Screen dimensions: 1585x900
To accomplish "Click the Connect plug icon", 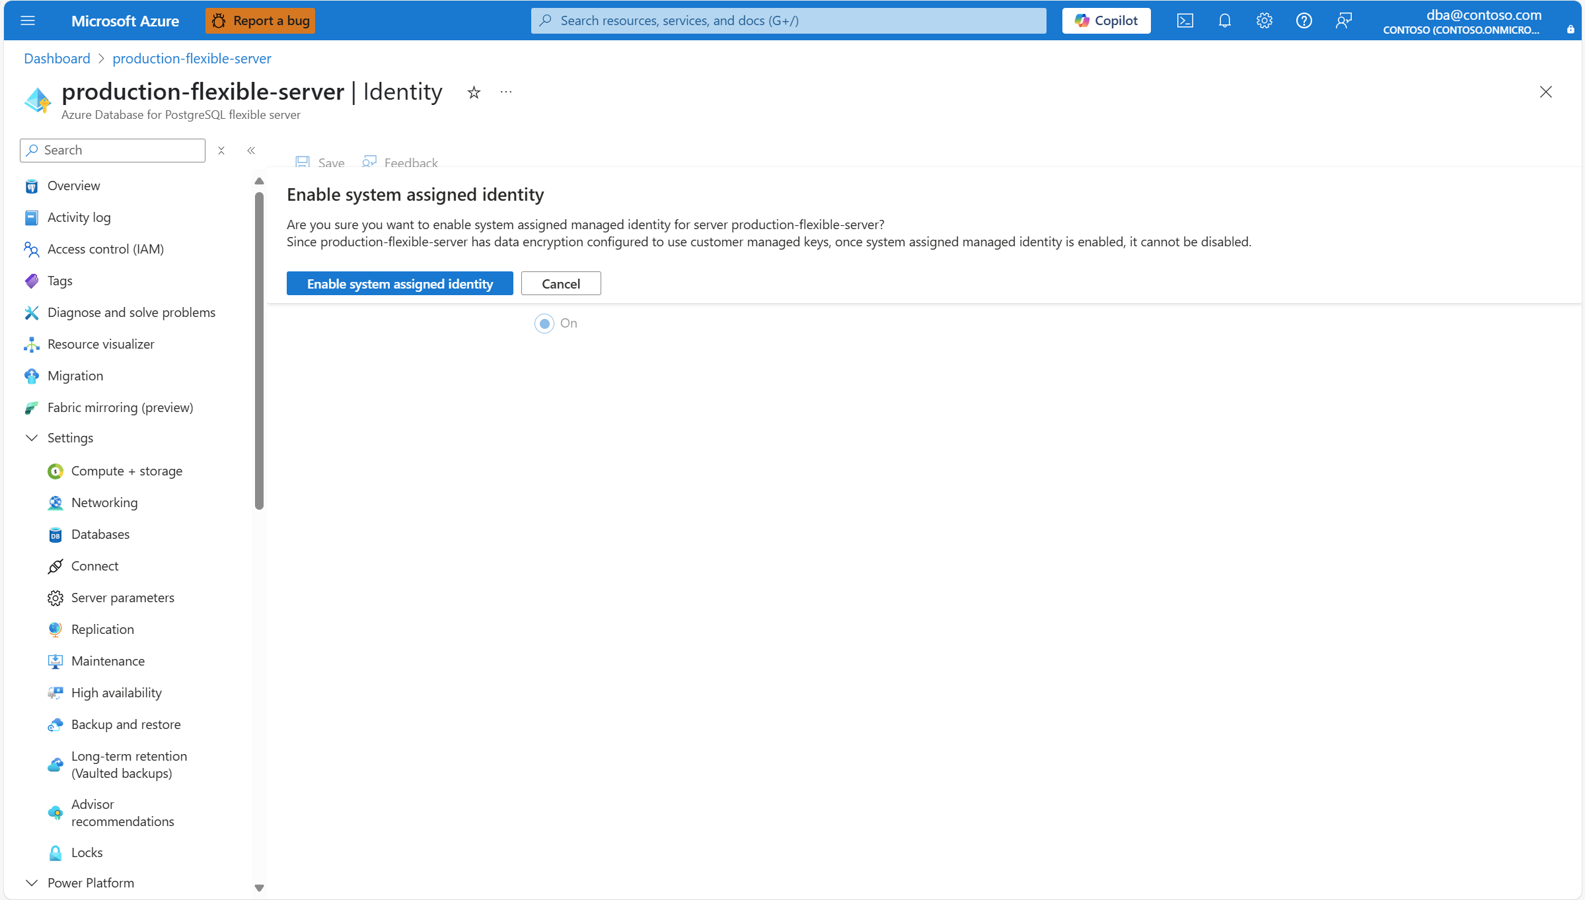I will pyautogui.click(x=55, y=567).
